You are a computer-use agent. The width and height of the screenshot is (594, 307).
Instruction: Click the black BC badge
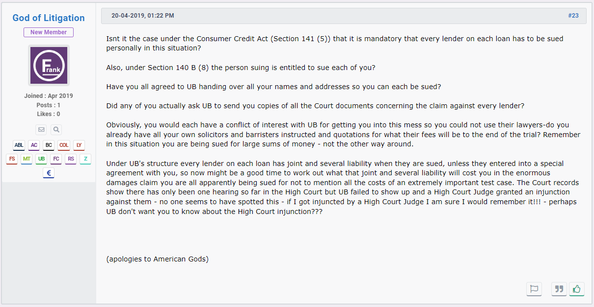click(48, 145)
